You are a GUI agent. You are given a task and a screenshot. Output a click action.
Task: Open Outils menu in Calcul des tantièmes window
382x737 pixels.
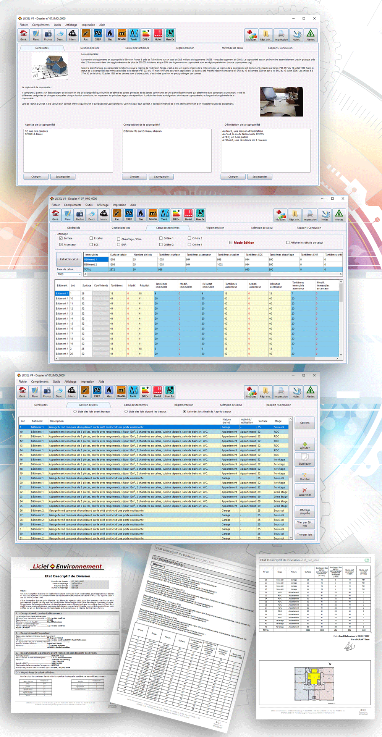[89, 205]
